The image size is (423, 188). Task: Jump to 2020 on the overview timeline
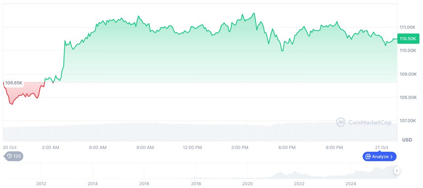coord(247,184)
